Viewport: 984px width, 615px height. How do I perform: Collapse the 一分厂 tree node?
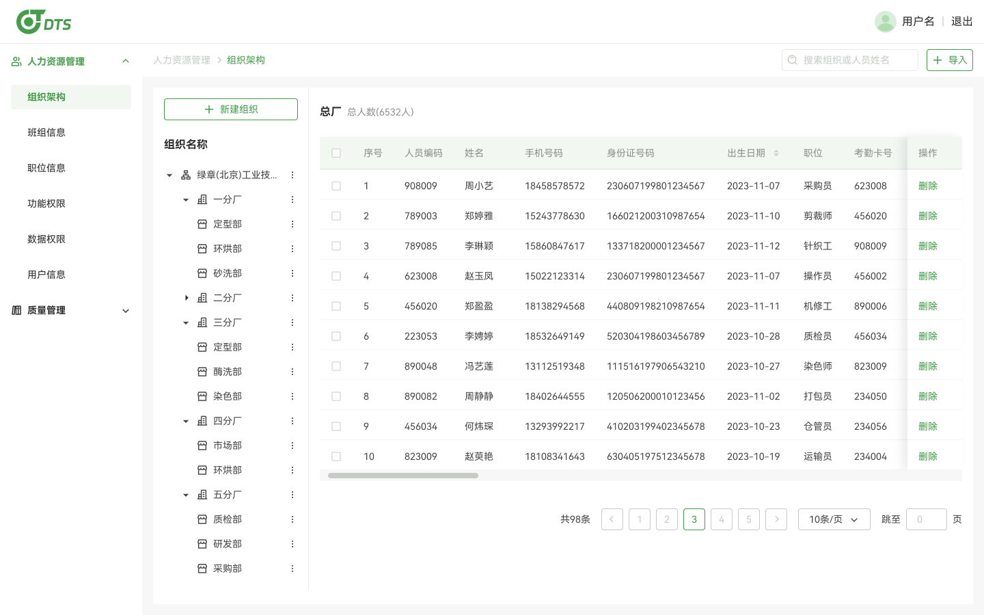click(186, 200)
